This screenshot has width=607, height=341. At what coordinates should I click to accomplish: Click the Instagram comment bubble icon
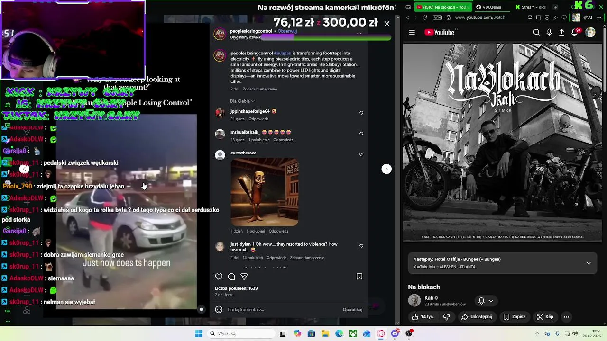click(x=231, y=277)
